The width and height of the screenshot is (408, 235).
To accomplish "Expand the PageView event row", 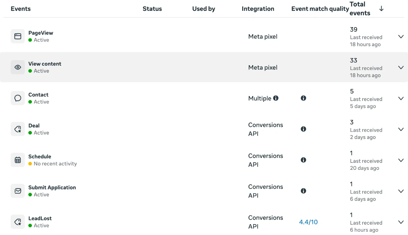I will click(401, 37).
